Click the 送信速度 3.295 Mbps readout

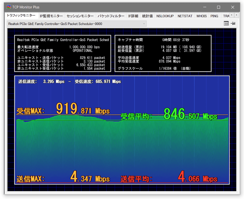coord(41,82)
